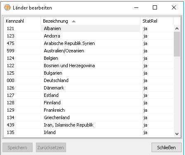The image size is (185, 155).
Task: Click the StatRel column header
Action: [157, 21]
